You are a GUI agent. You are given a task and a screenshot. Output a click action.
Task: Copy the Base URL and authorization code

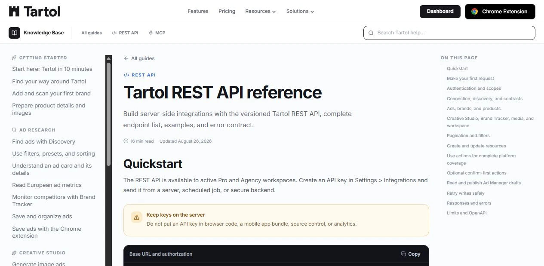(x=411, y=254)
